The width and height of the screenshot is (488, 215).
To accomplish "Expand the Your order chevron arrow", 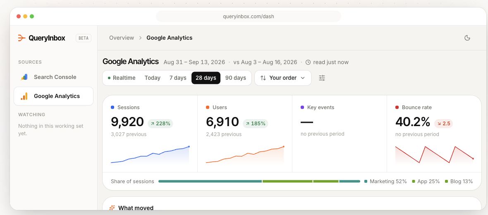I will [302, 78].
